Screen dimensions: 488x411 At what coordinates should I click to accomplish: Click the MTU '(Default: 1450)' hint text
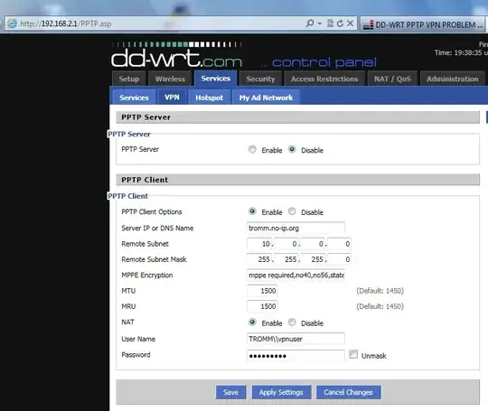coord(380,291)
